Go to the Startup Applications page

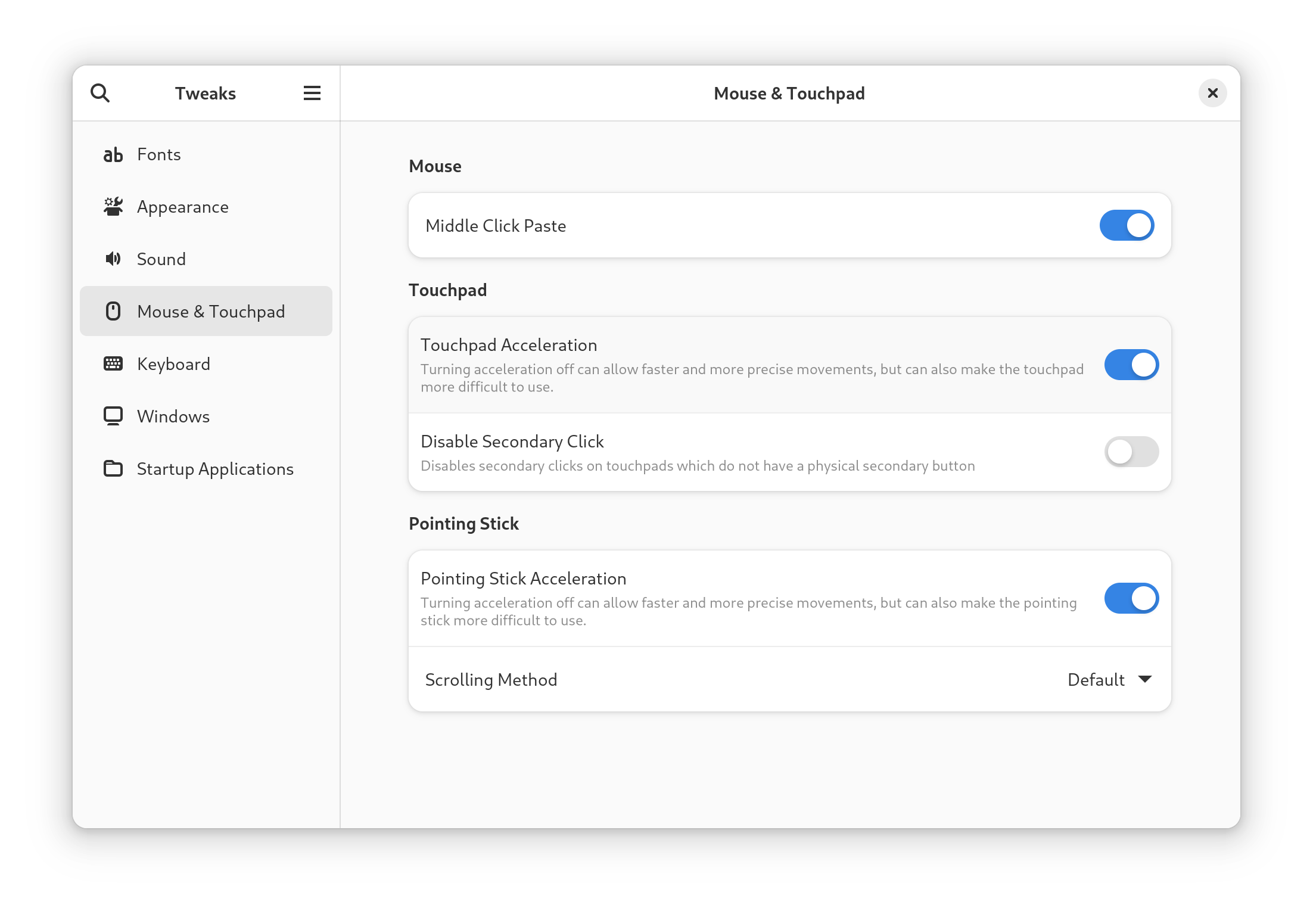coord(215,469)
